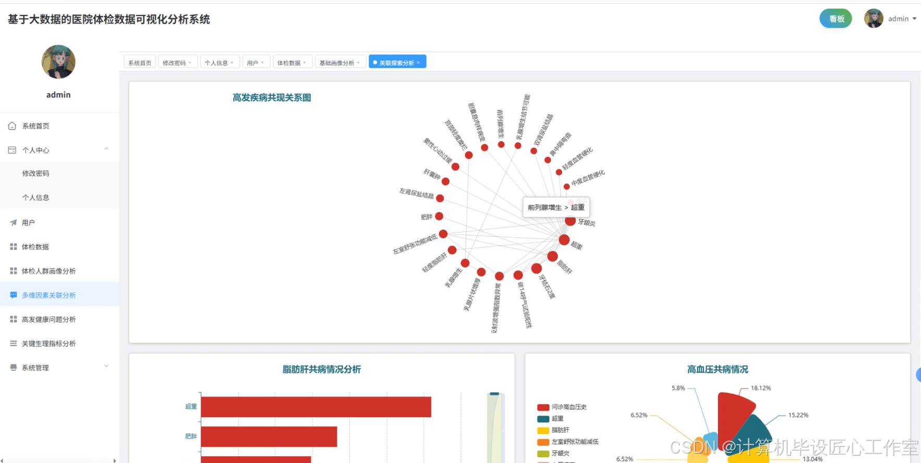Toggle 牙龈炎 legend item in pie chart
This screenshot has width=921, height=463.
pos(553,453)
